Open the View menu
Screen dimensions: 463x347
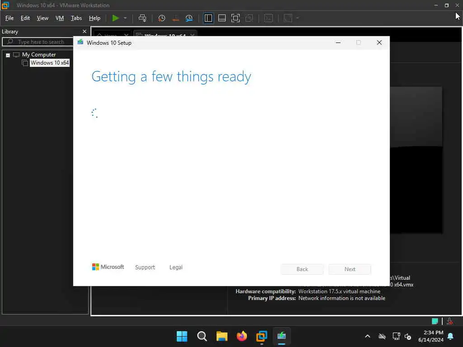43,18
